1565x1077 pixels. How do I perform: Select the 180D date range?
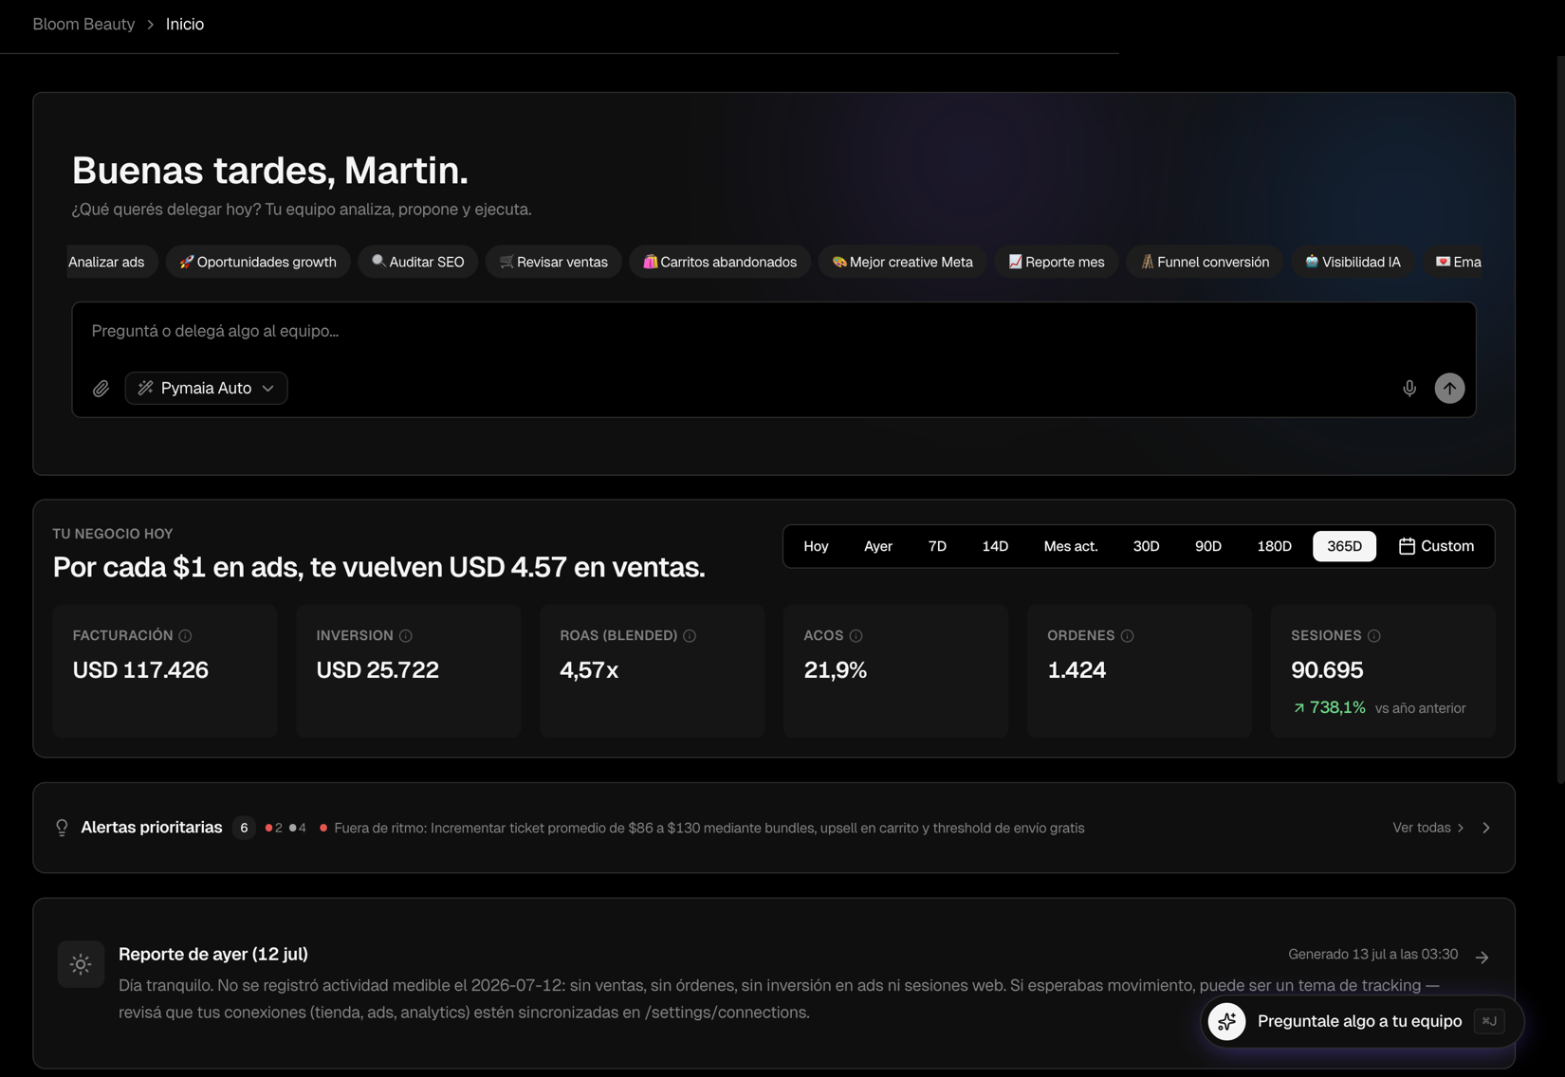(1274, 546)
